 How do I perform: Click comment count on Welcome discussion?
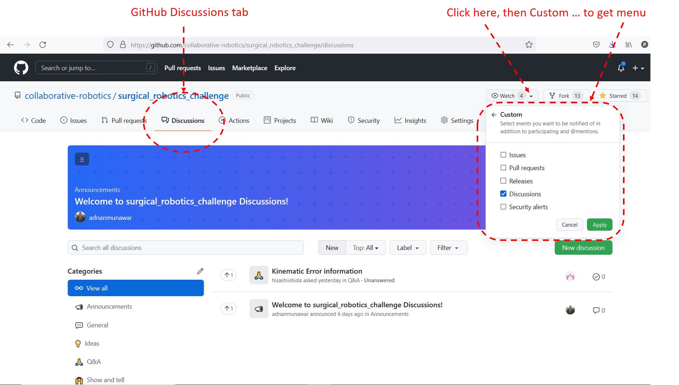599,310
